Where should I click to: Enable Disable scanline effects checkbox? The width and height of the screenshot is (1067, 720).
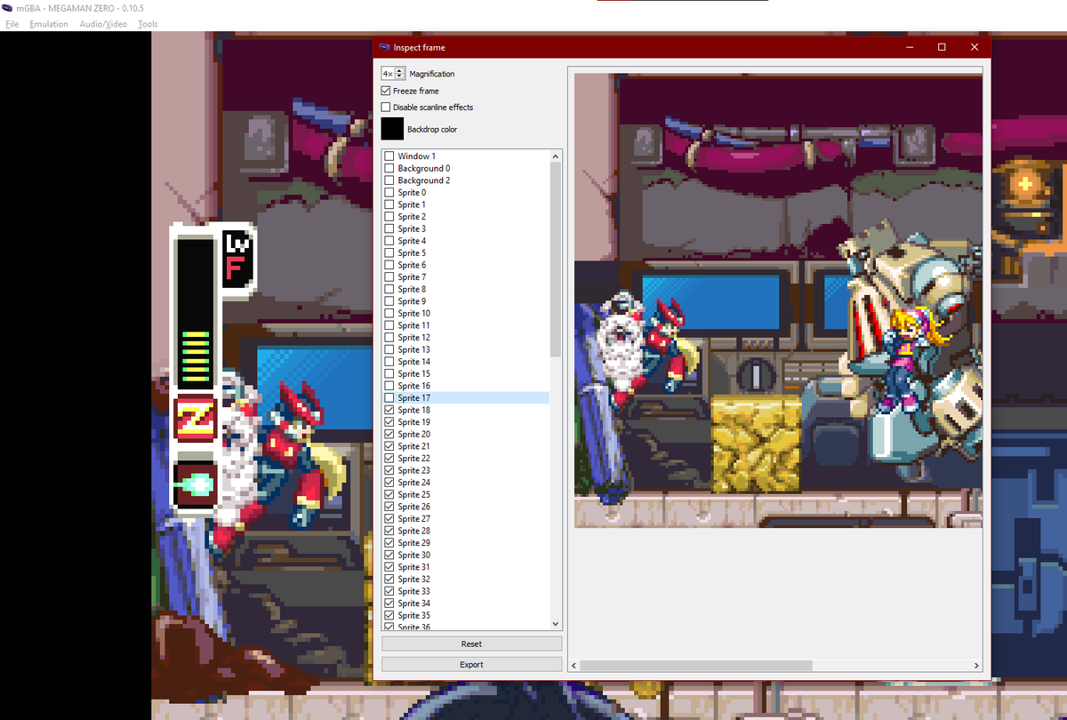point(386,107)
